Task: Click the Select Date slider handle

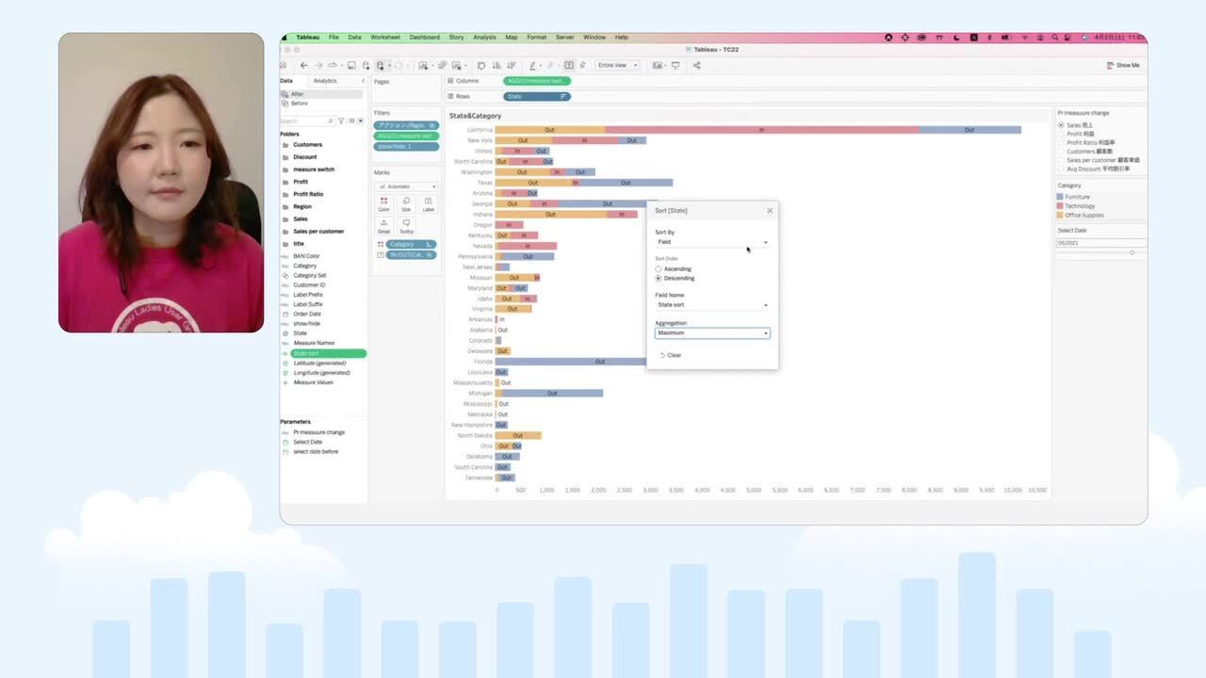Action: point(1132,252)
